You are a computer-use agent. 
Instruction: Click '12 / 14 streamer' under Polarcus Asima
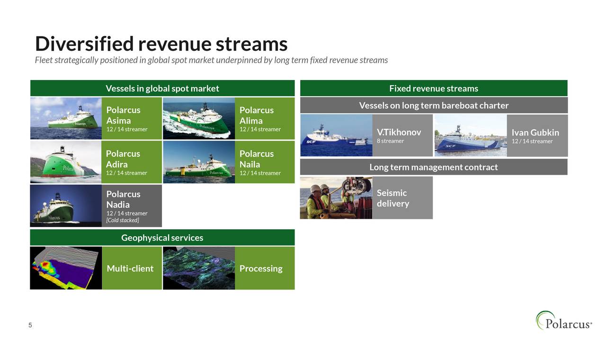[x=127, y=129]
